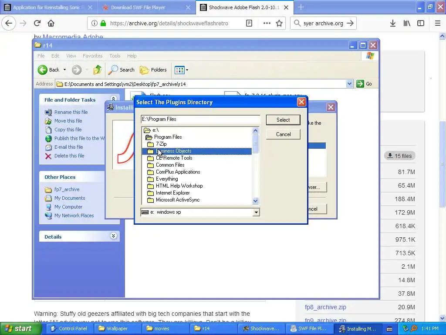Open page actions three-dots menu
Image resolution: width=446 pixels, height=335 pixels.
point(267,24)
